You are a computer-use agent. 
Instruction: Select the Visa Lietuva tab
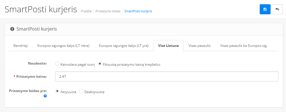168,46
